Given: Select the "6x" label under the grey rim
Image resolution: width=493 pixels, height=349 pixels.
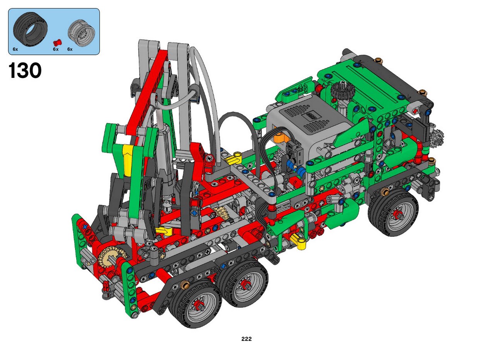Looking at the screenshot, I should tap(70, 49).
